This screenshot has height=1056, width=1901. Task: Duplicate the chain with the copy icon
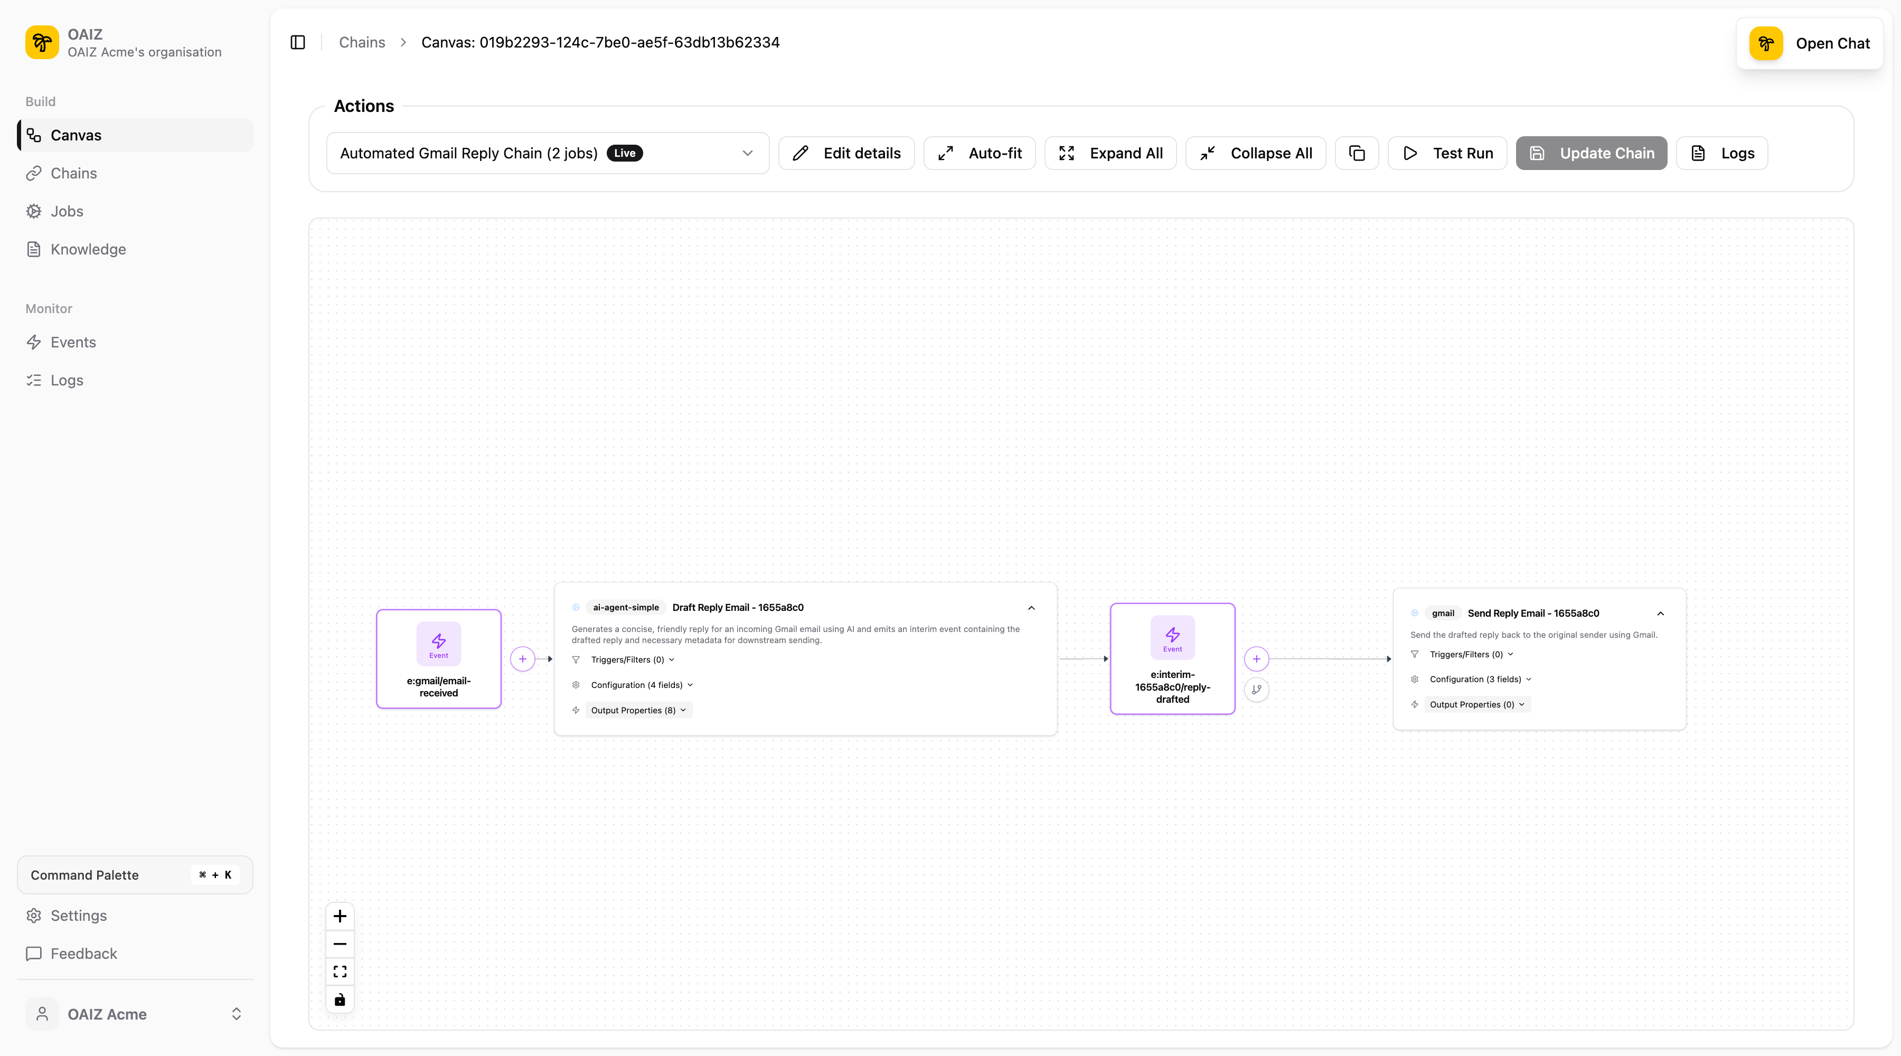pos(1357,153)
